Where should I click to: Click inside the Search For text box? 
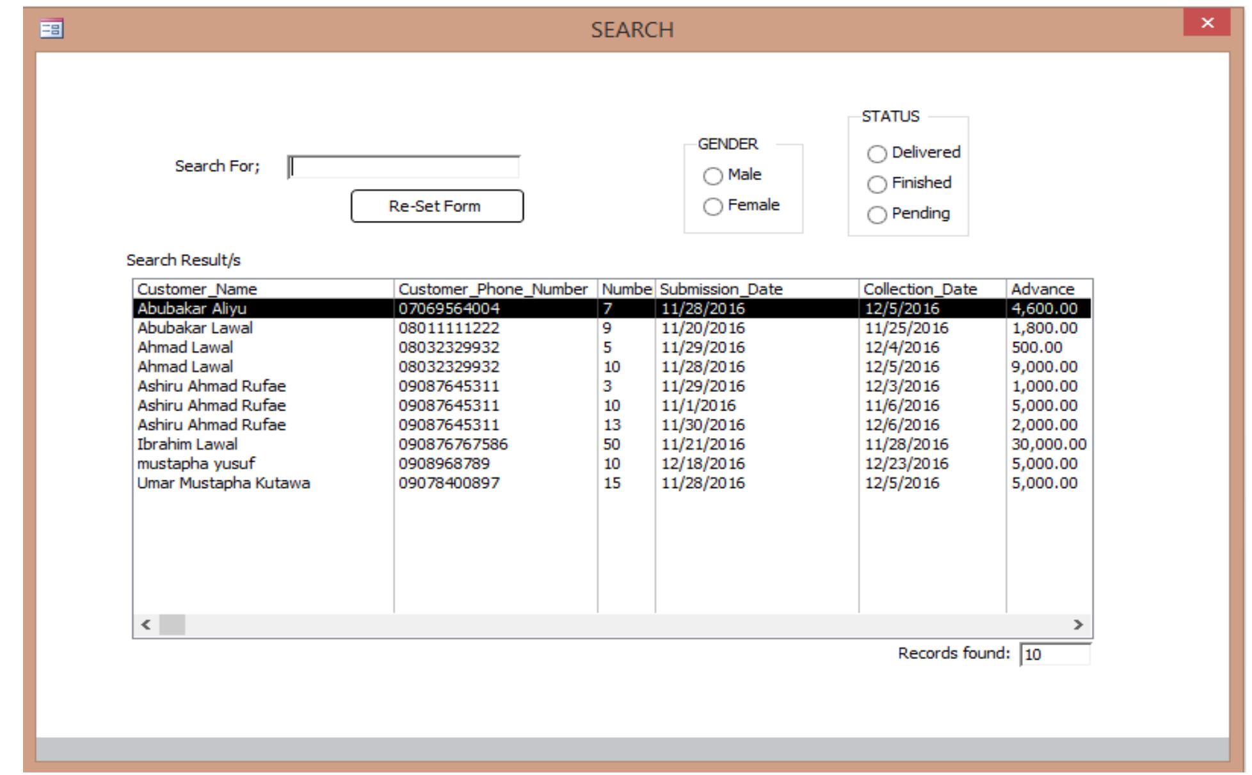click(x=403, y=166)
